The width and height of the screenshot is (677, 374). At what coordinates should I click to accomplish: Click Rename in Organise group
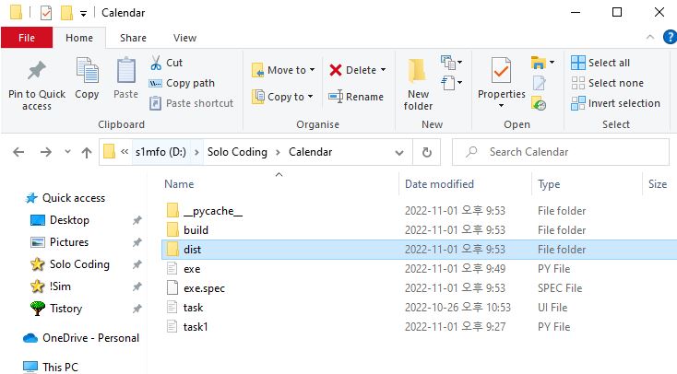(x=356, y=97)
